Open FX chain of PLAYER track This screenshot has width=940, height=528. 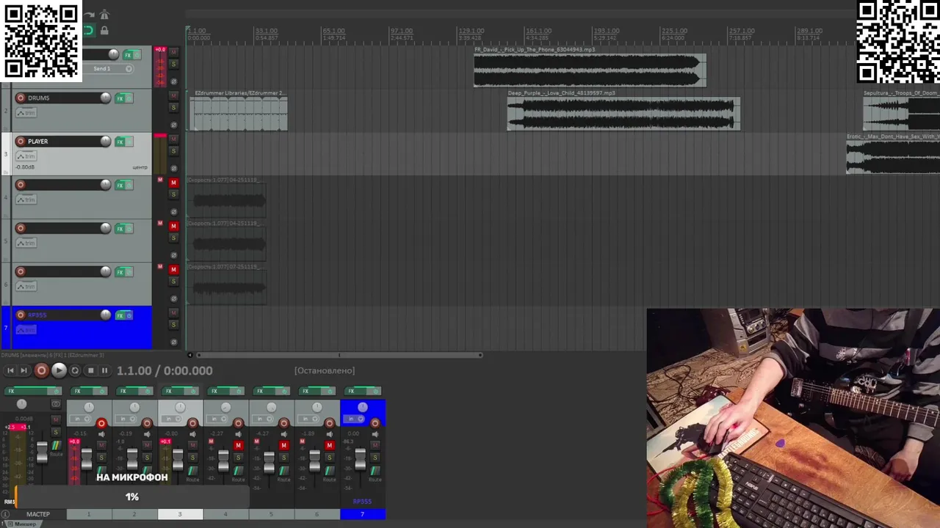[120, 142]
